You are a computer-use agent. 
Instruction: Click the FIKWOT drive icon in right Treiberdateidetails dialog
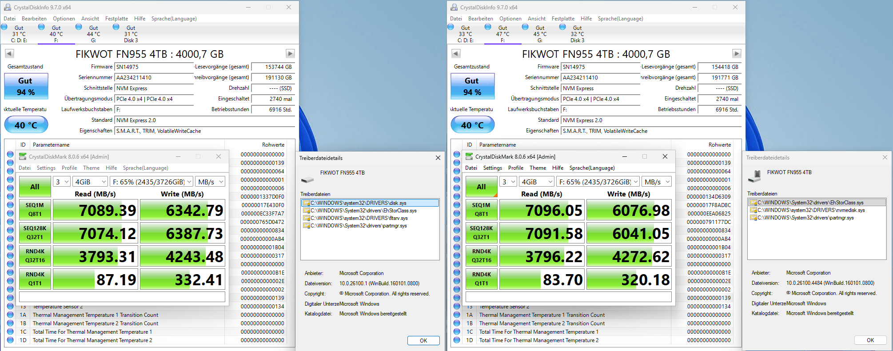pyautogui.click(x=754, y=177)
